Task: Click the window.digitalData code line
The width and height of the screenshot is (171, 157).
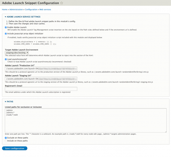Action: tap(33, 42)
